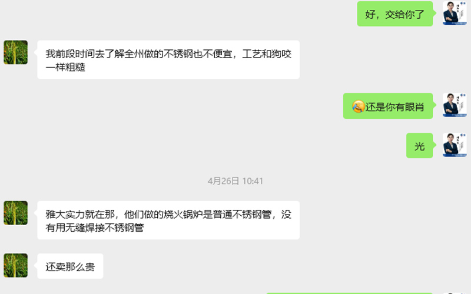Open the contact avatar next to '还卖那么贵'

(x=16, y=266)
